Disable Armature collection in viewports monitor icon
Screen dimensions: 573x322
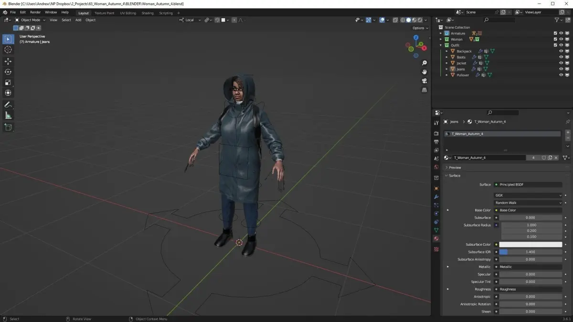[567, 33]
